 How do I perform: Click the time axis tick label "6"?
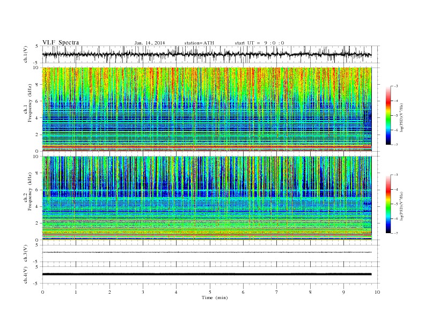tap(243, 292)
